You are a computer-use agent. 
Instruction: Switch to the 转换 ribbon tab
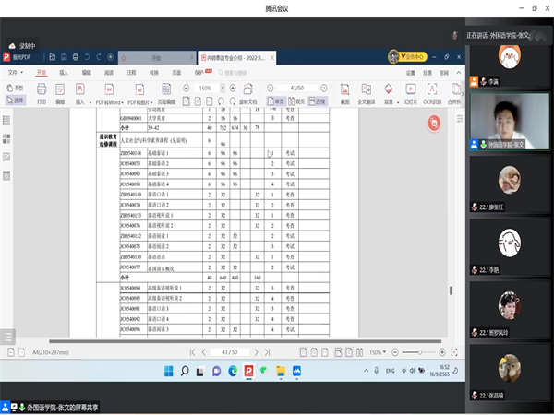pyautogui.click(x=153, y=71)
